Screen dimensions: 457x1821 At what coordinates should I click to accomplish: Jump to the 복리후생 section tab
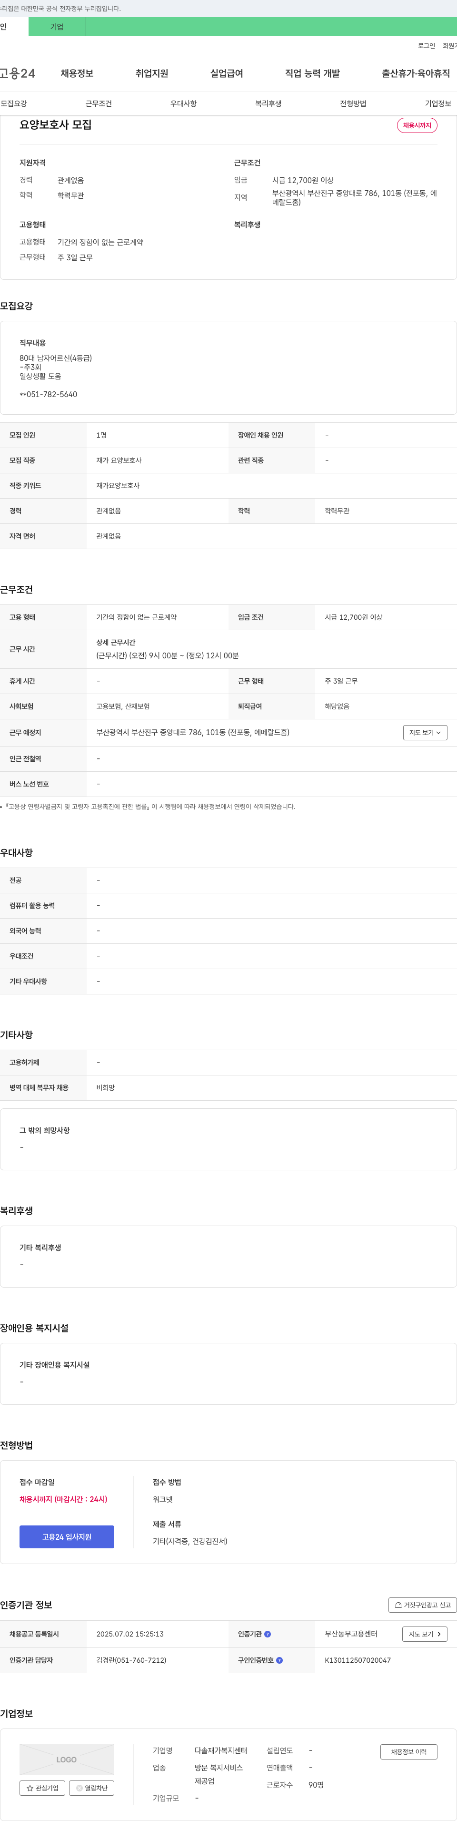click(268, 103)
